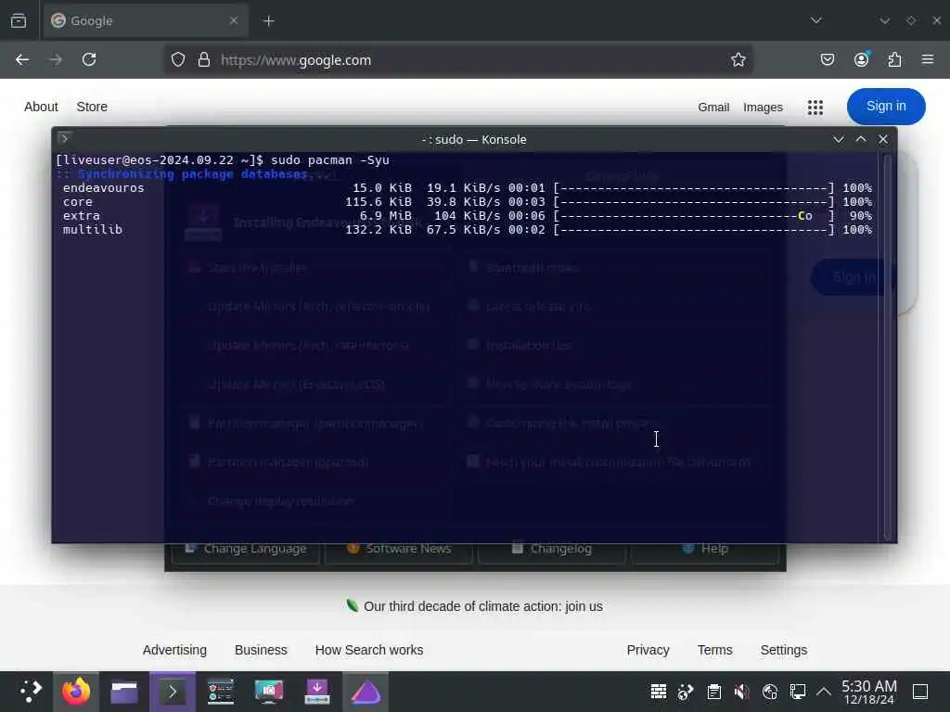Open the Dolphin file manager from the taskbar

[x=124, y=692]
